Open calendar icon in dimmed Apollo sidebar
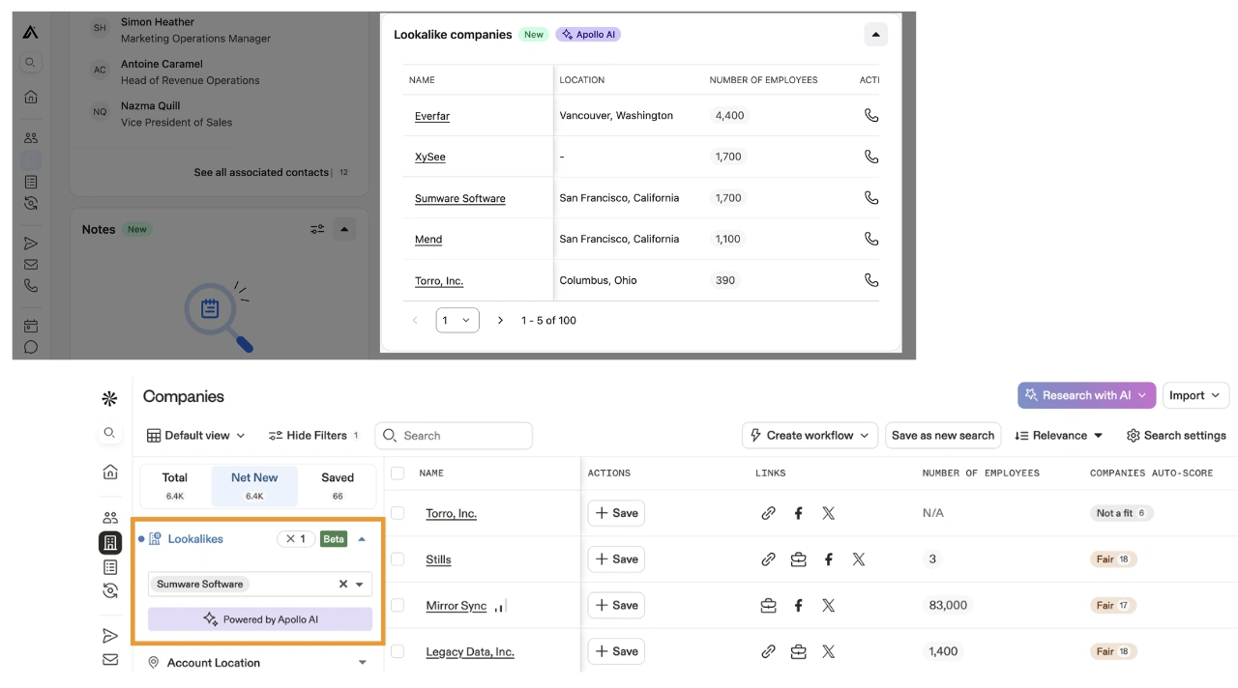 click(31, 327)
